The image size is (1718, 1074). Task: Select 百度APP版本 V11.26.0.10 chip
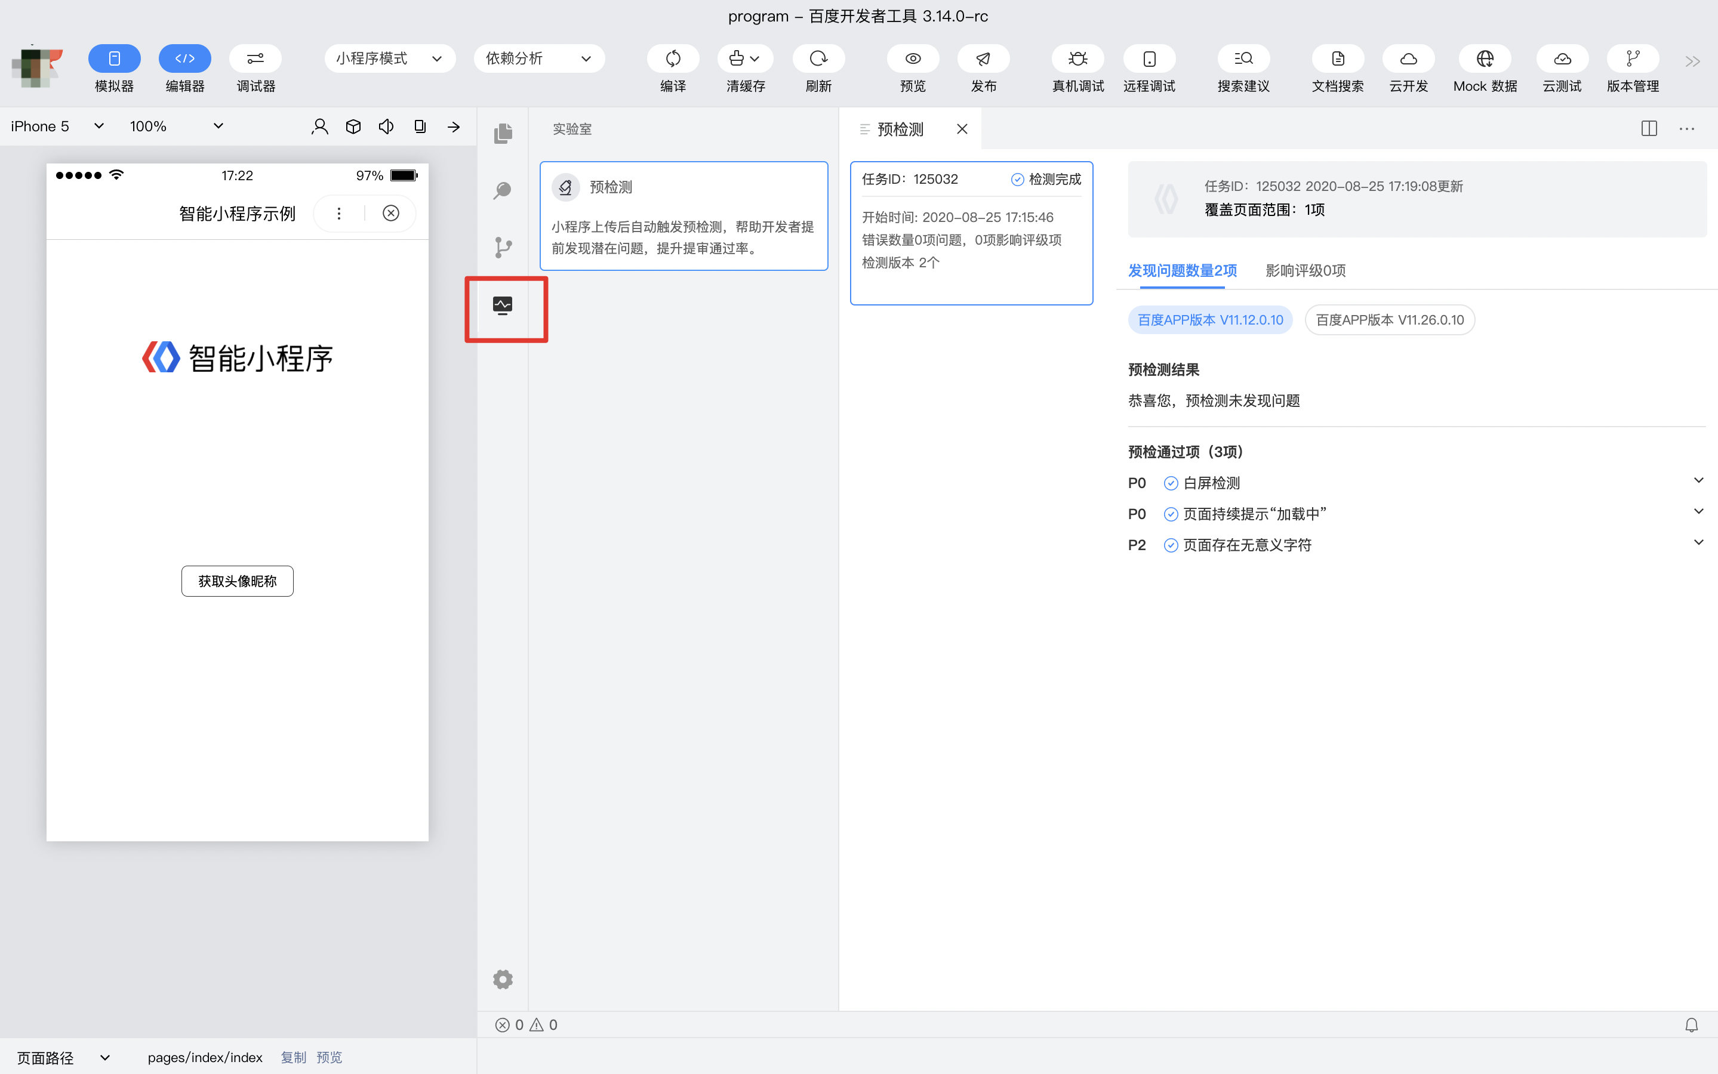(x=1389, y=320)
